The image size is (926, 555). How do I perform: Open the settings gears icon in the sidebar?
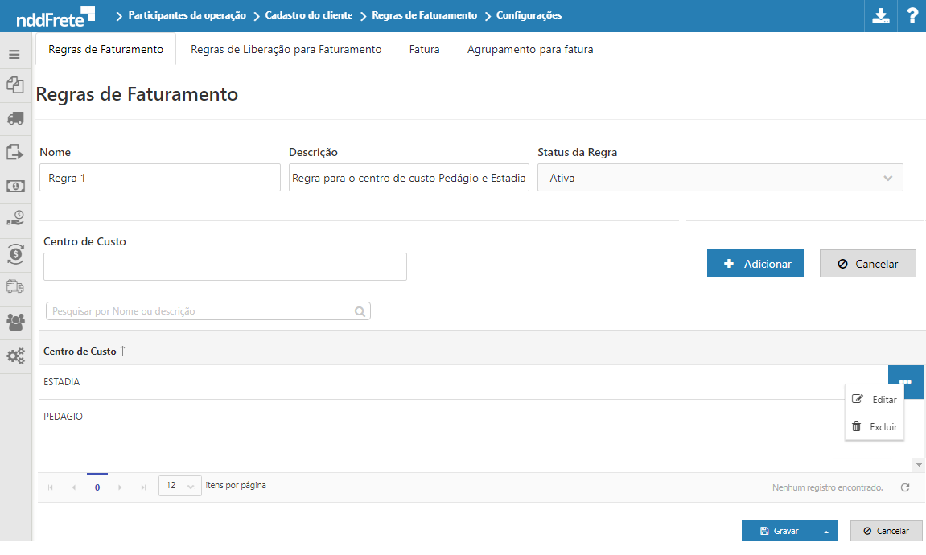[15, 356]
